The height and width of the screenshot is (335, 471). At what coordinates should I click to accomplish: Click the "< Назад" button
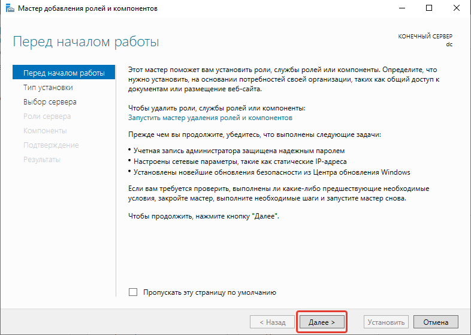pos(272,322)
